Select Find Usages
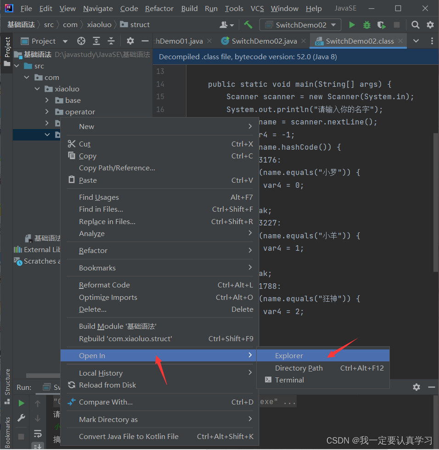Image resolution: width=439 pixels, height=450 pixels. (159, 197)
